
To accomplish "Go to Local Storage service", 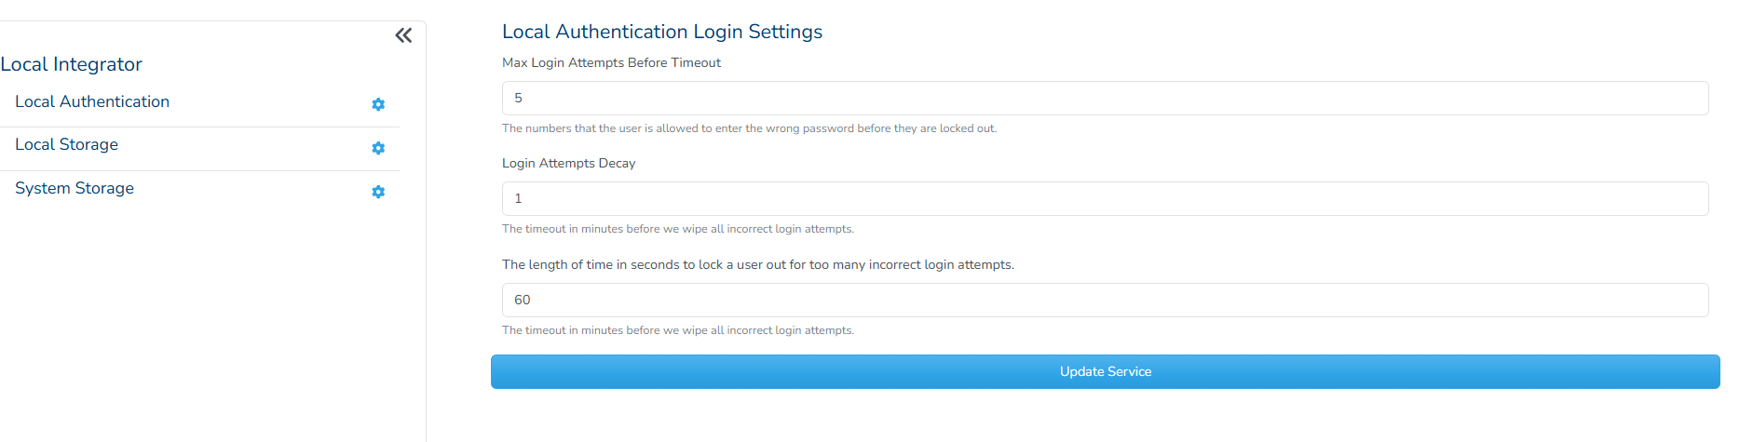I will tap(67, 145).
